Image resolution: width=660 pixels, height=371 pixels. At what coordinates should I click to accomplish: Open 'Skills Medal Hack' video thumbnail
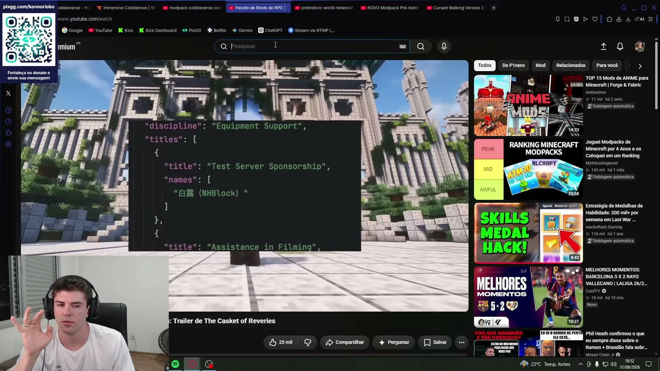coord(529,233)
